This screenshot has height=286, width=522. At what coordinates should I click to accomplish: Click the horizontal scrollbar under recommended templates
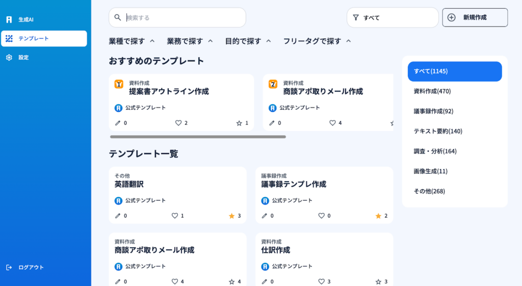click(198, 137)
